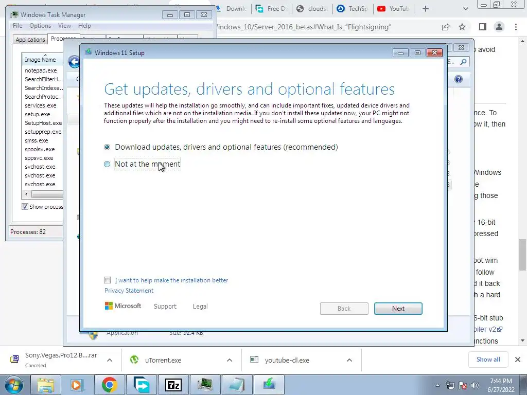Toggle Chrome side panel icon
This screenshot has width=527, height=395.
click(483, 27)
